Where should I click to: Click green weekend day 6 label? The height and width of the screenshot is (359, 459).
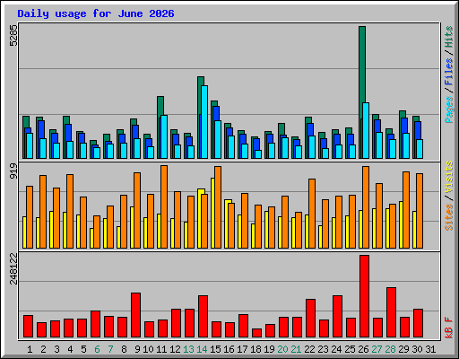coord(97,349)
